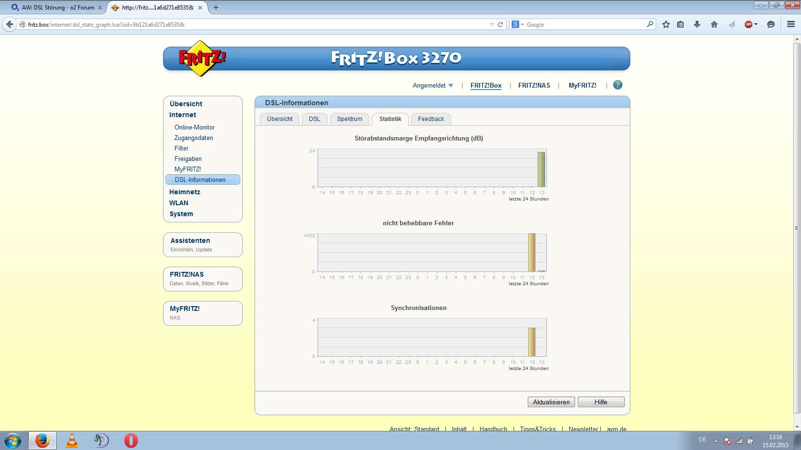Open the FRITZ!Box link in top navigation
The width and height of the screenshot is (801, 450).
click(486, 86)
